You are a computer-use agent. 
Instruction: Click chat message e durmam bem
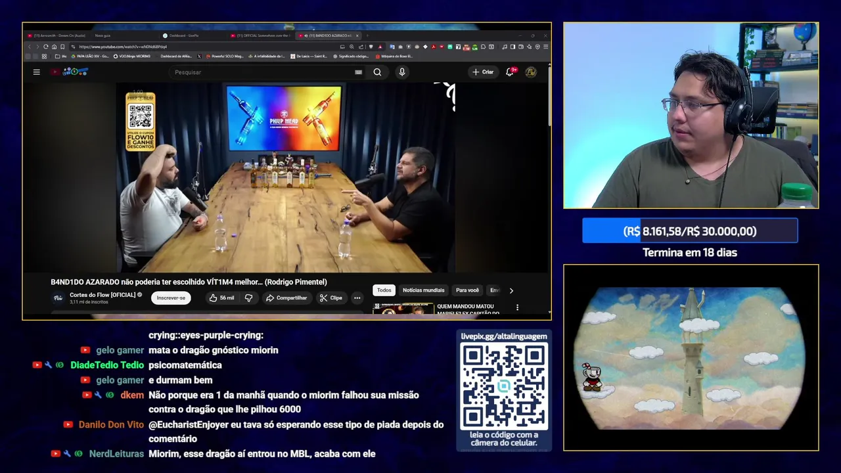tap(180, 380)
